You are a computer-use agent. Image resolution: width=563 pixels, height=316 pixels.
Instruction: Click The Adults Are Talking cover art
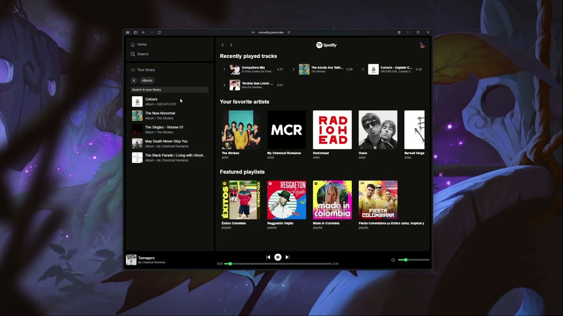[x=304, y=69]
